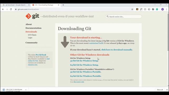
Task: Click the Search entire site field
Action: 124,17
